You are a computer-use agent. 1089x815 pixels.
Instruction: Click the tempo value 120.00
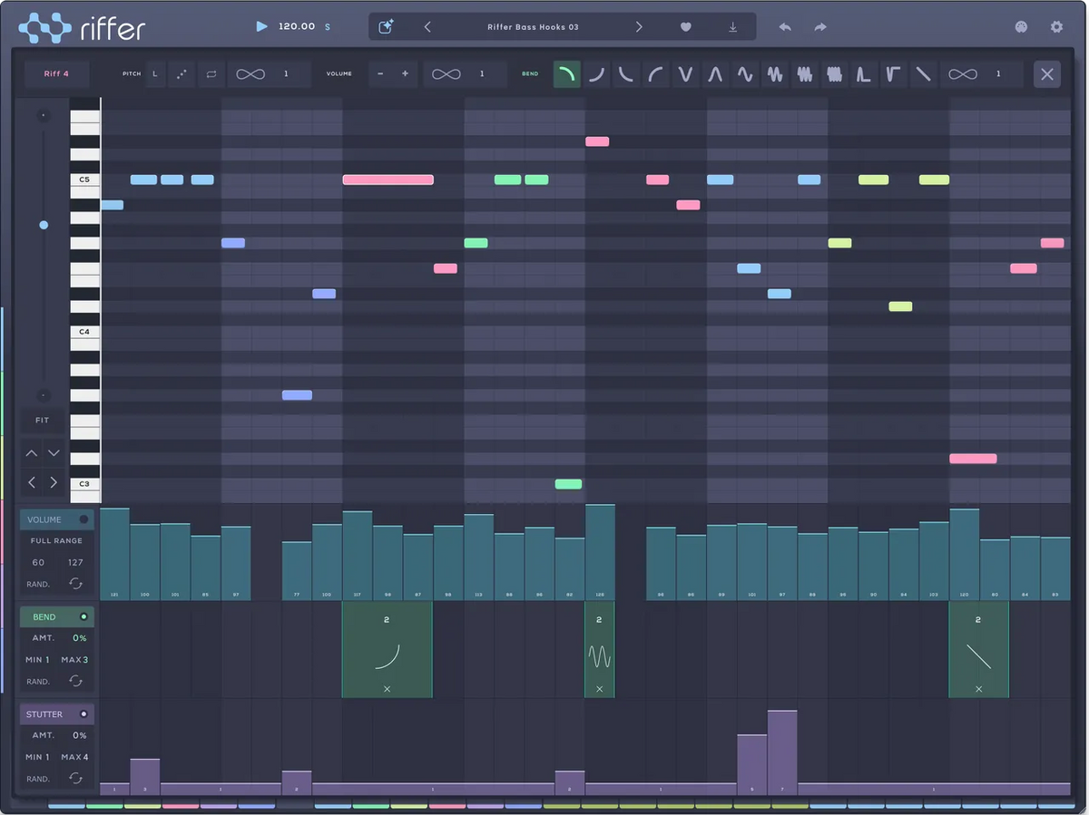pyautogui.click(x=297, y=26)
